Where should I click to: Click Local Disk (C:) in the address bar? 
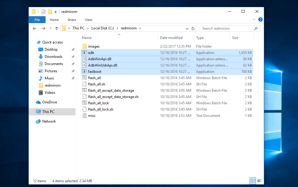tap(103, 28)
